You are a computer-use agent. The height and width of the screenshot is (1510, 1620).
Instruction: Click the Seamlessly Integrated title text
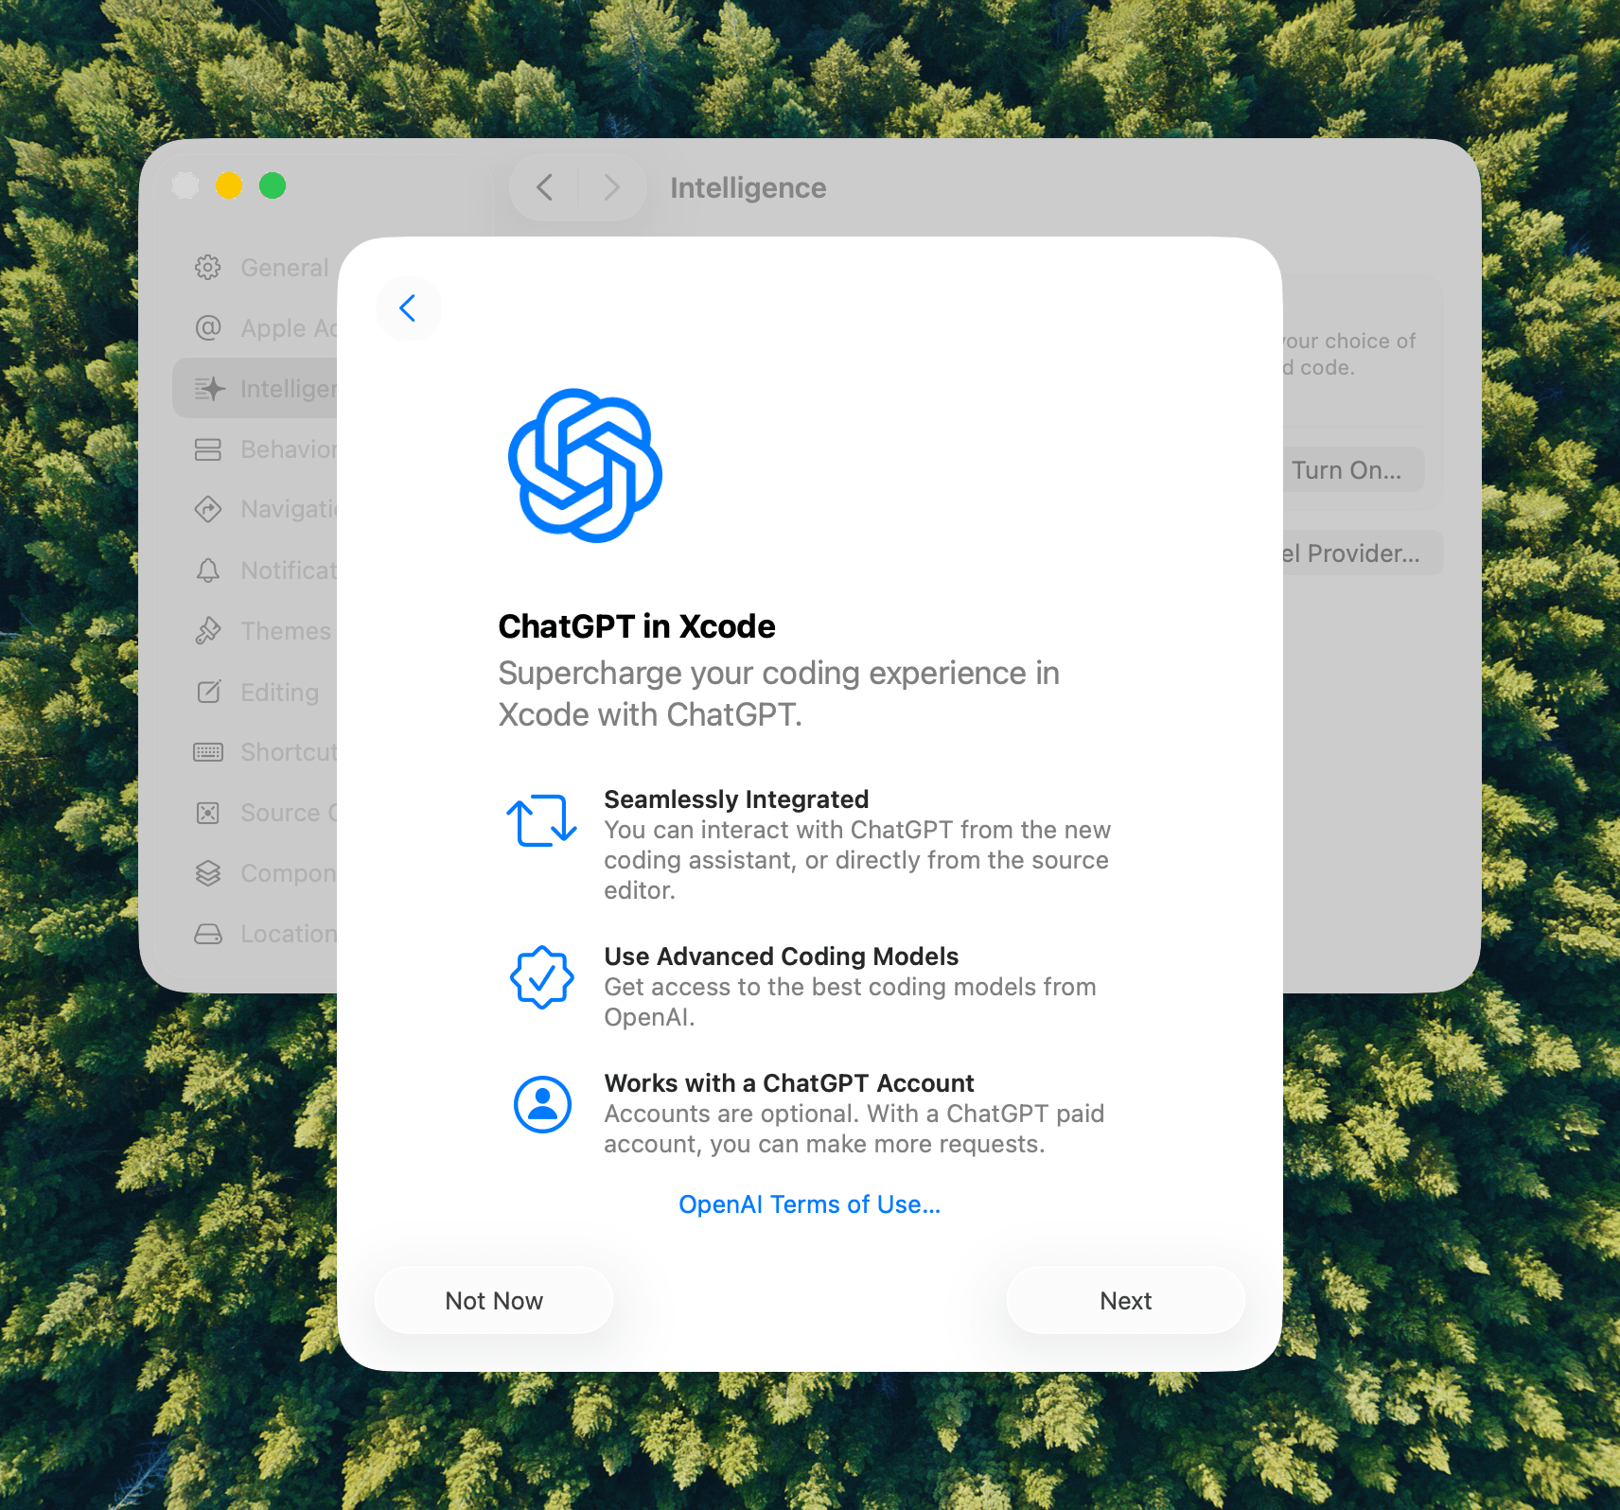tap(736, 799)
